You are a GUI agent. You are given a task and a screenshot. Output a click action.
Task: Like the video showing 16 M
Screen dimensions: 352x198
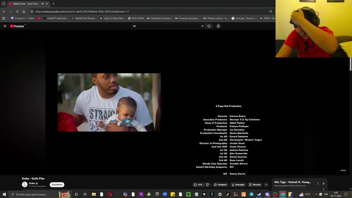(198, 185)
